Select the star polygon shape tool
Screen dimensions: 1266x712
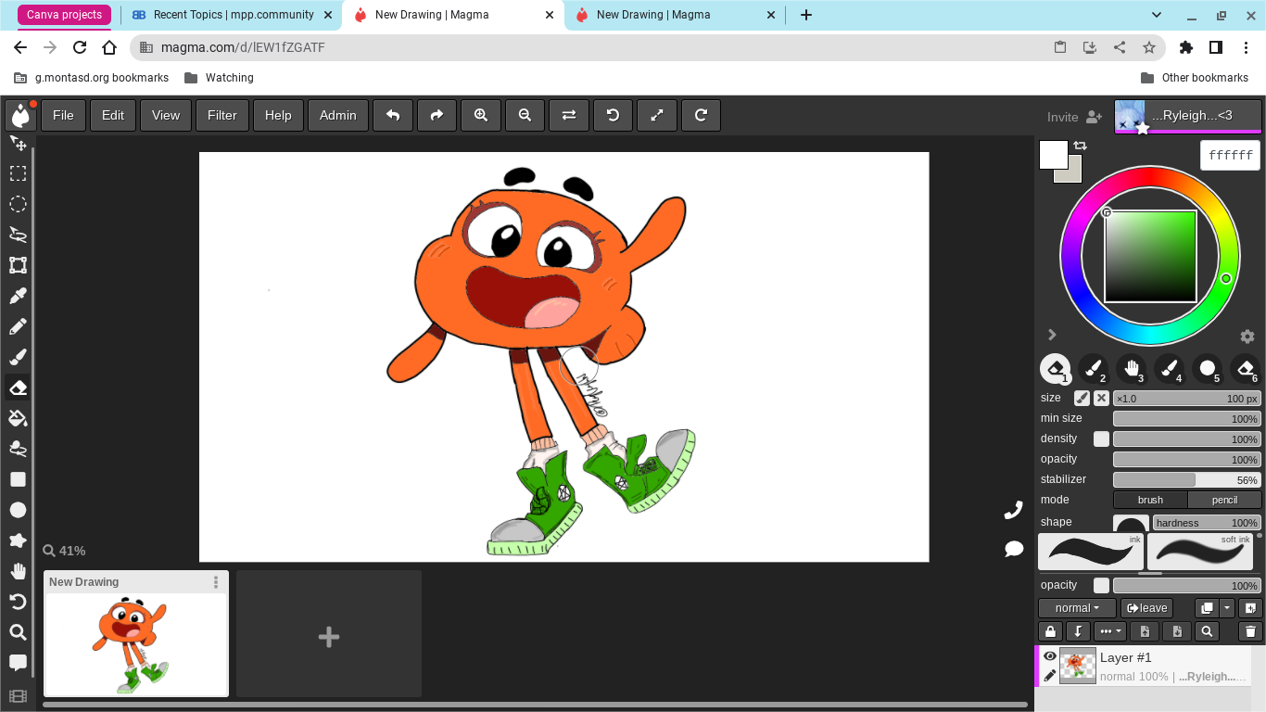pyautogui.click(x=18, y=540)
